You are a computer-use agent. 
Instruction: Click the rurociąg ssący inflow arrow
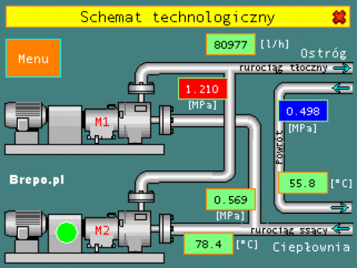[x=341, y=228]
